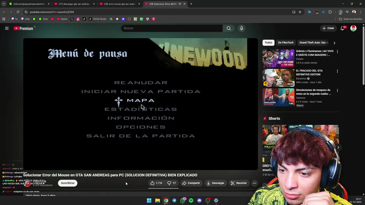Open Telegram from taskbar
Viewport: 365px width, 205px height.
click(174, 200)
